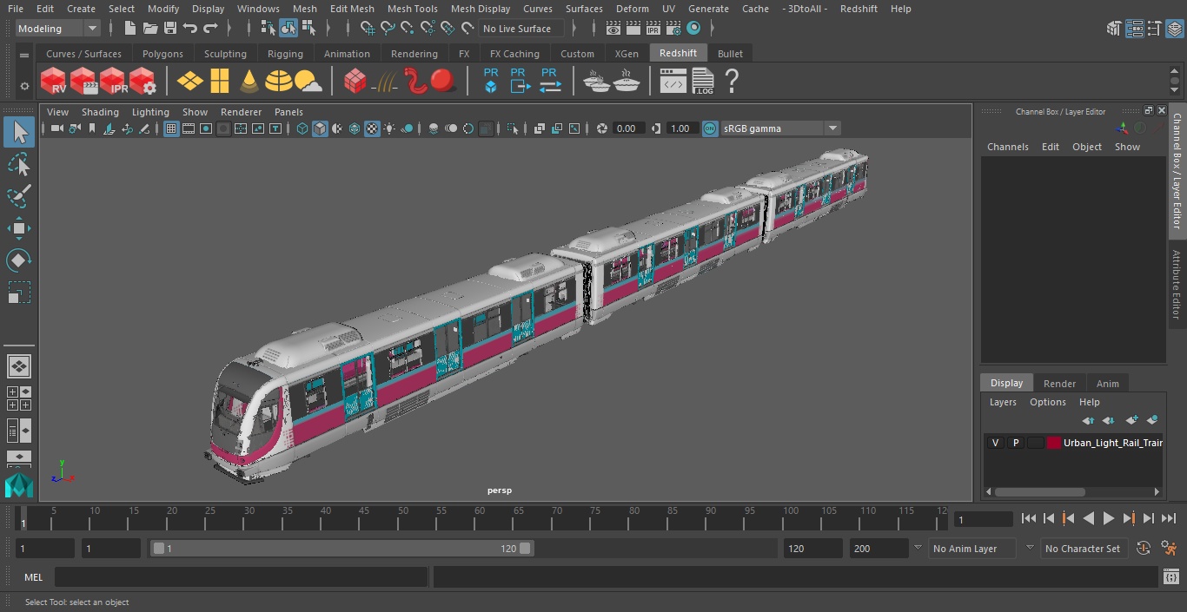Open layer editor Options menu
Image resolution: width=1187 pixels, height=612 pixels.
(1047, 402)
